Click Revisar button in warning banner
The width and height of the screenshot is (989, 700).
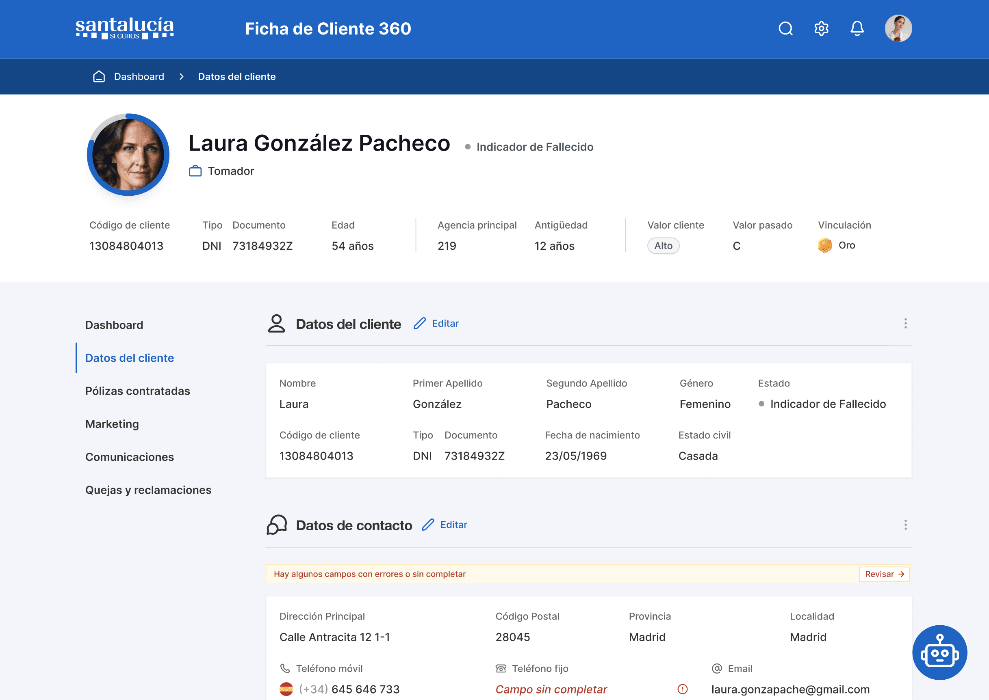coord(884,574)
